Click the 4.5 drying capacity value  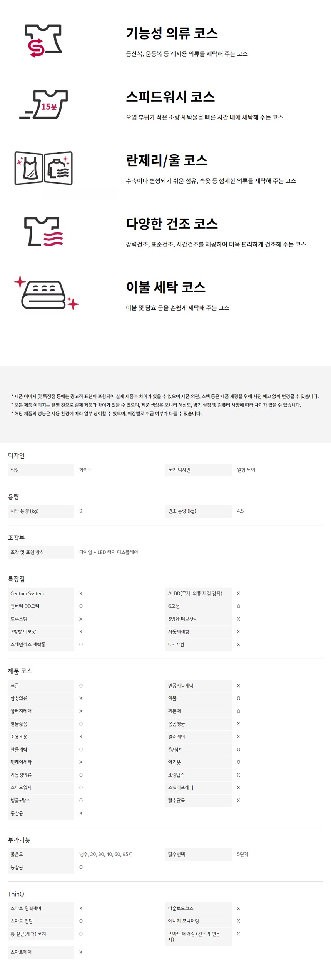240,511
